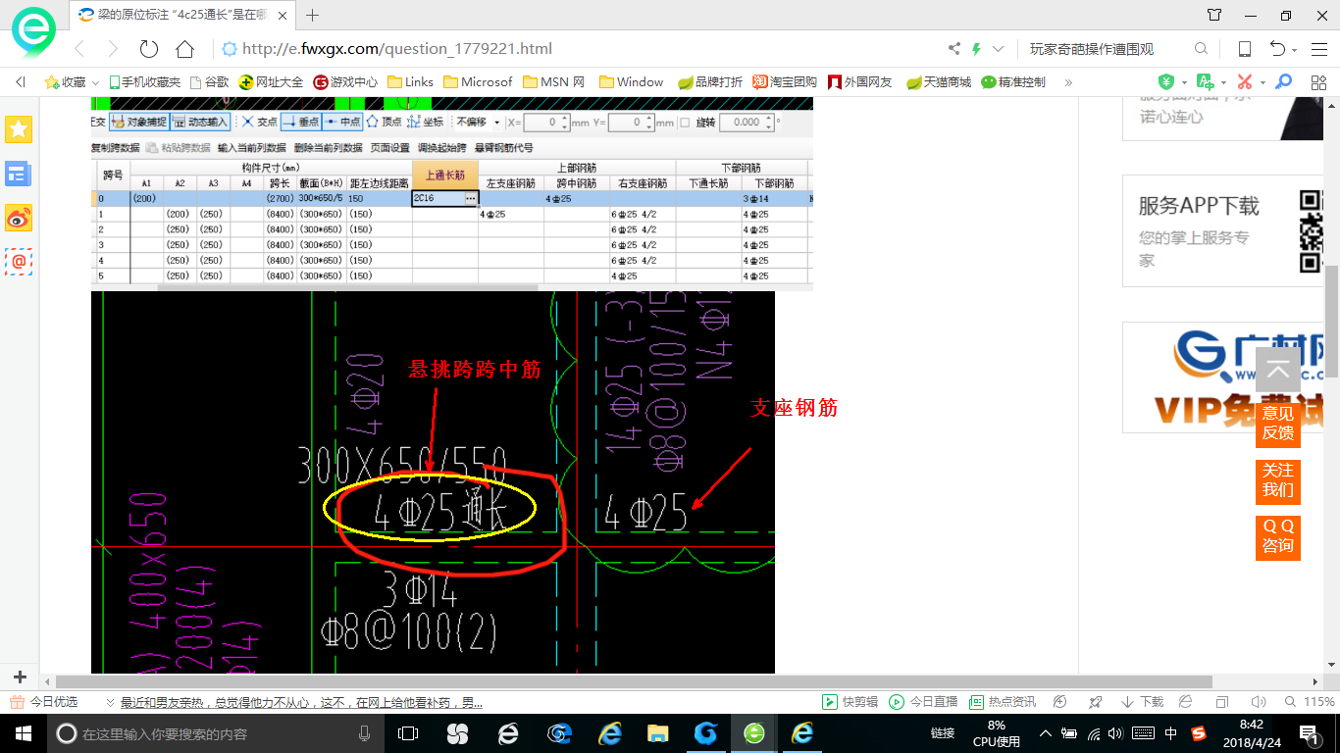The image size is (1340, 753).
Task: Open undo closed tab dropdown arrow
Action: click(x=1295, y=50)
